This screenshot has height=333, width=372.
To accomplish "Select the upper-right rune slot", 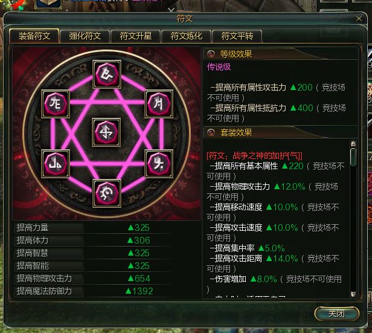I will click(159, 104).
